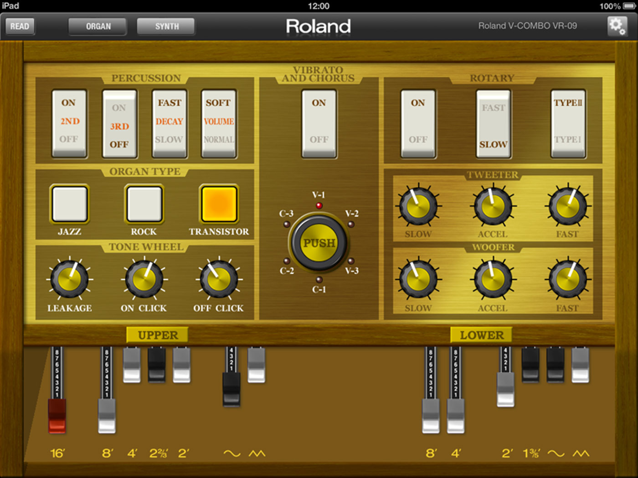
Task: Click the V-1 vibrato indicator light
Action: (x=319, y=206)
